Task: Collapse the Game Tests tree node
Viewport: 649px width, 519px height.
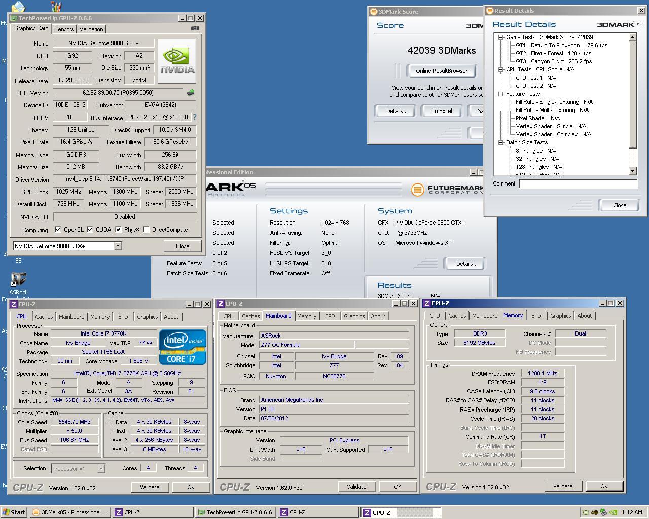Action: coord(500,37)
